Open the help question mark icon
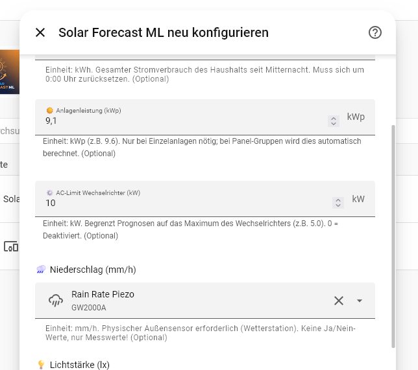This screenshot has width=418, height=370. tap(375, 33)
